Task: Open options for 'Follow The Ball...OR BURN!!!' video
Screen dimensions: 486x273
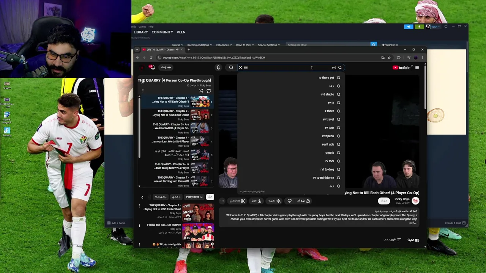Action: 139,226
